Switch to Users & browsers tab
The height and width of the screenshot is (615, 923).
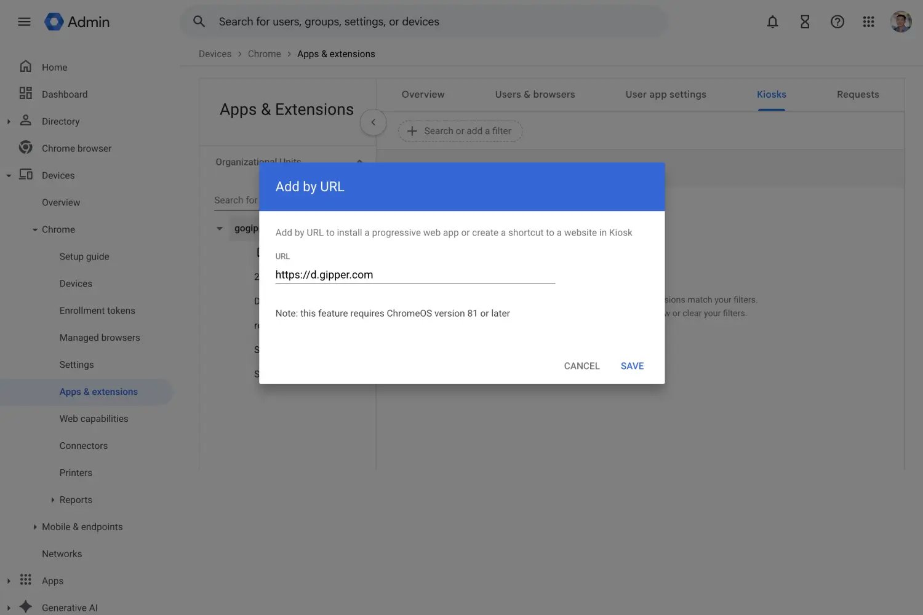coord(535,94)
